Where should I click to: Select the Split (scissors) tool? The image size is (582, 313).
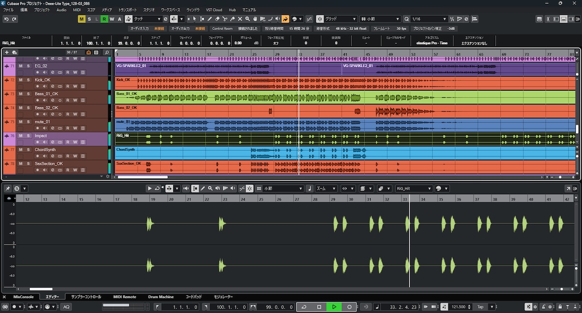point(225,19)
